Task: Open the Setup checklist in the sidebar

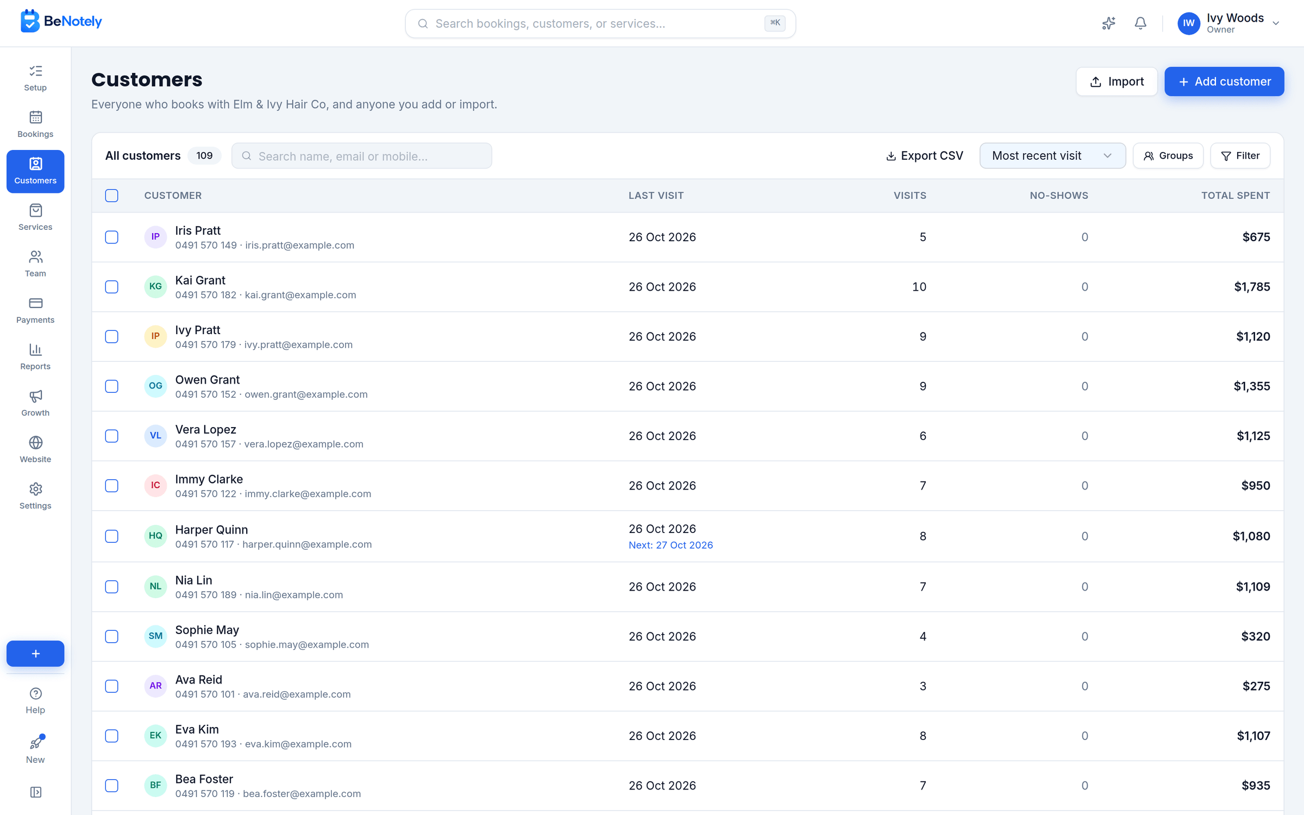Action: pos(35,78)
